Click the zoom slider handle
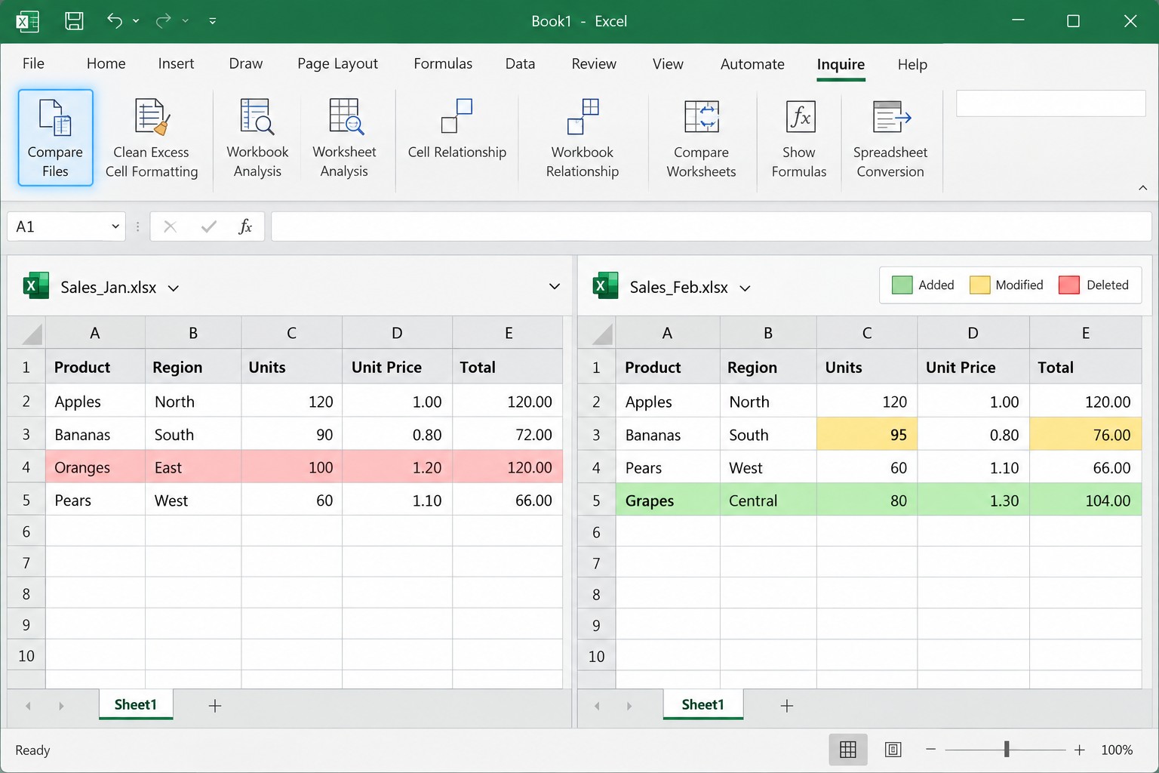The width and height of the screenshot is (1159, 773). [1007, 750]
